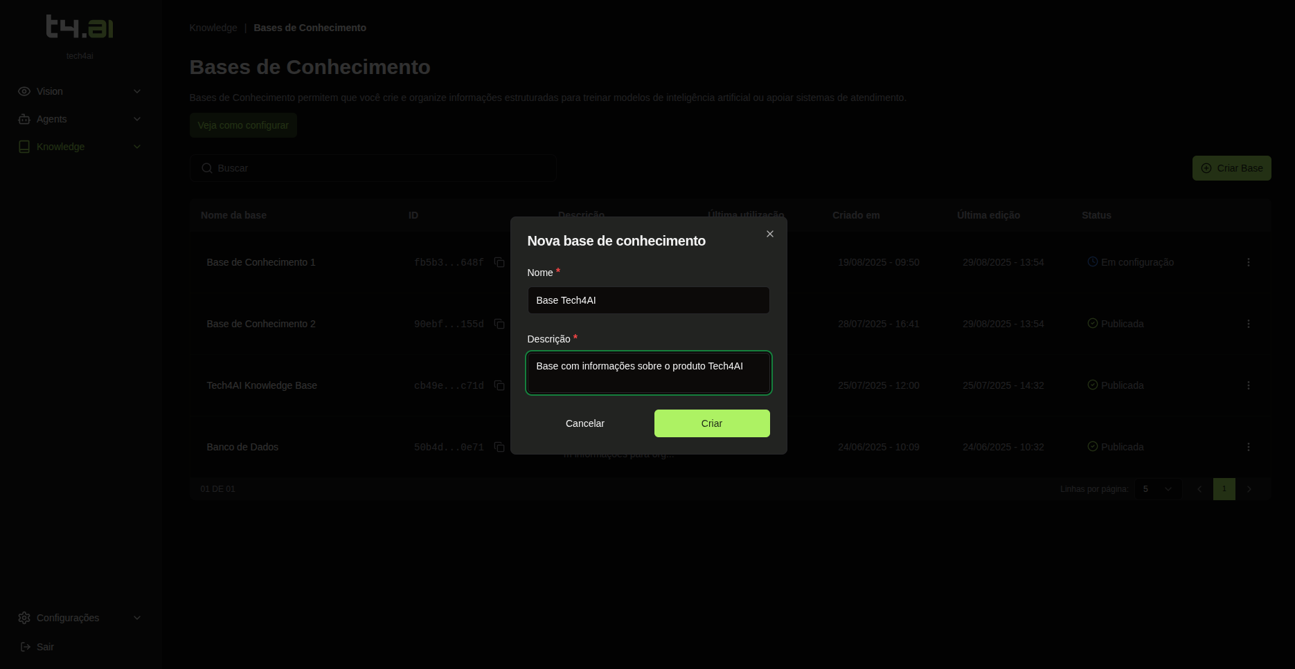Copy ID of Base de Conhecimento 2
The image size is (1295, 669).
click(499, 324)
